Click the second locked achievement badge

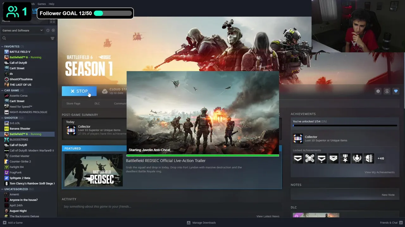310,158
